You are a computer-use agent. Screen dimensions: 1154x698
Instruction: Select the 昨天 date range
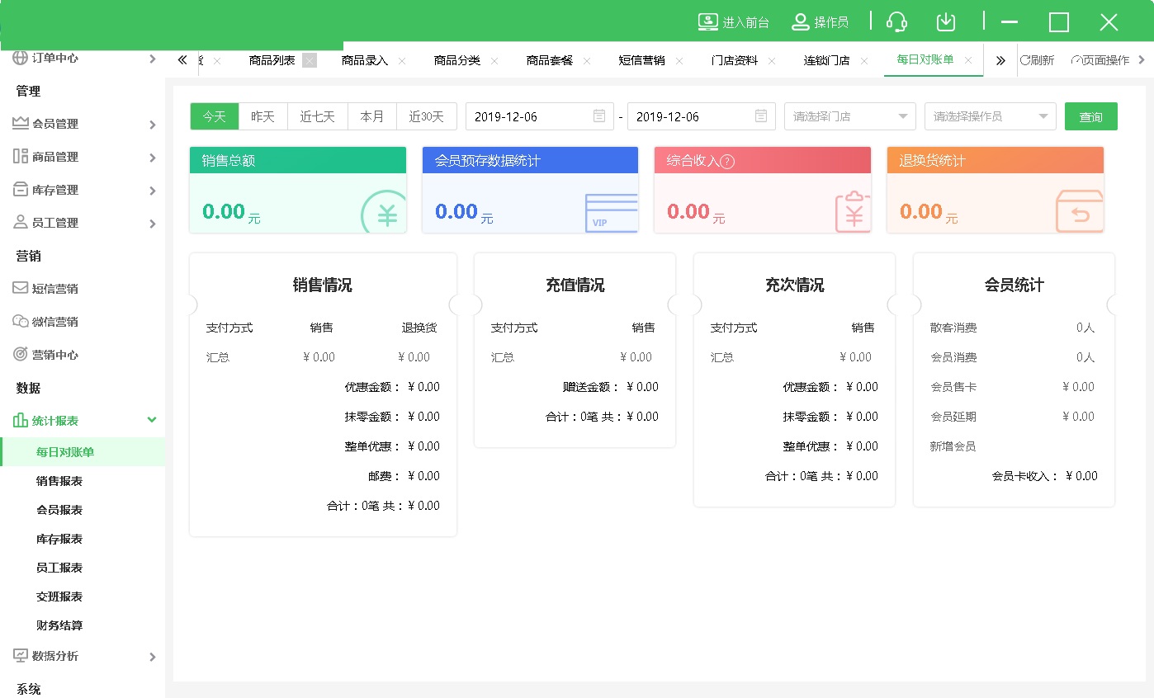click(263, 116)
